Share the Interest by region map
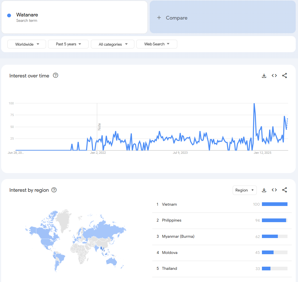Viewport: 298px width, 282px height. (285, 190)
